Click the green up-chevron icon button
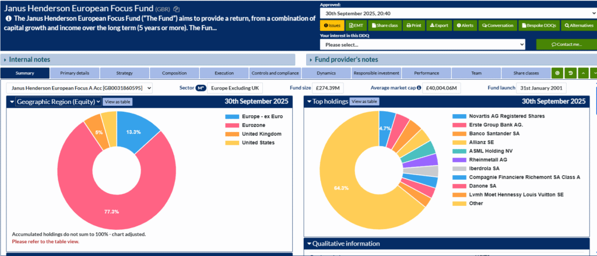Viewport: 597px width, 256px height. click(582, 73)
